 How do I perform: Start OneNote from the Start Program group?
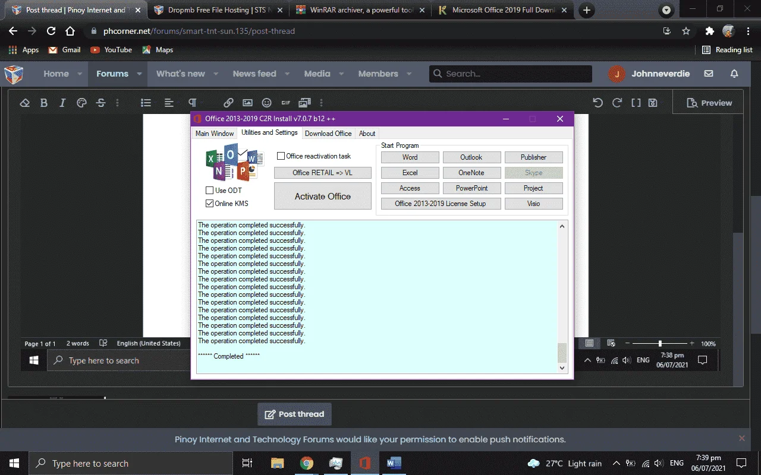pos(471,173)
